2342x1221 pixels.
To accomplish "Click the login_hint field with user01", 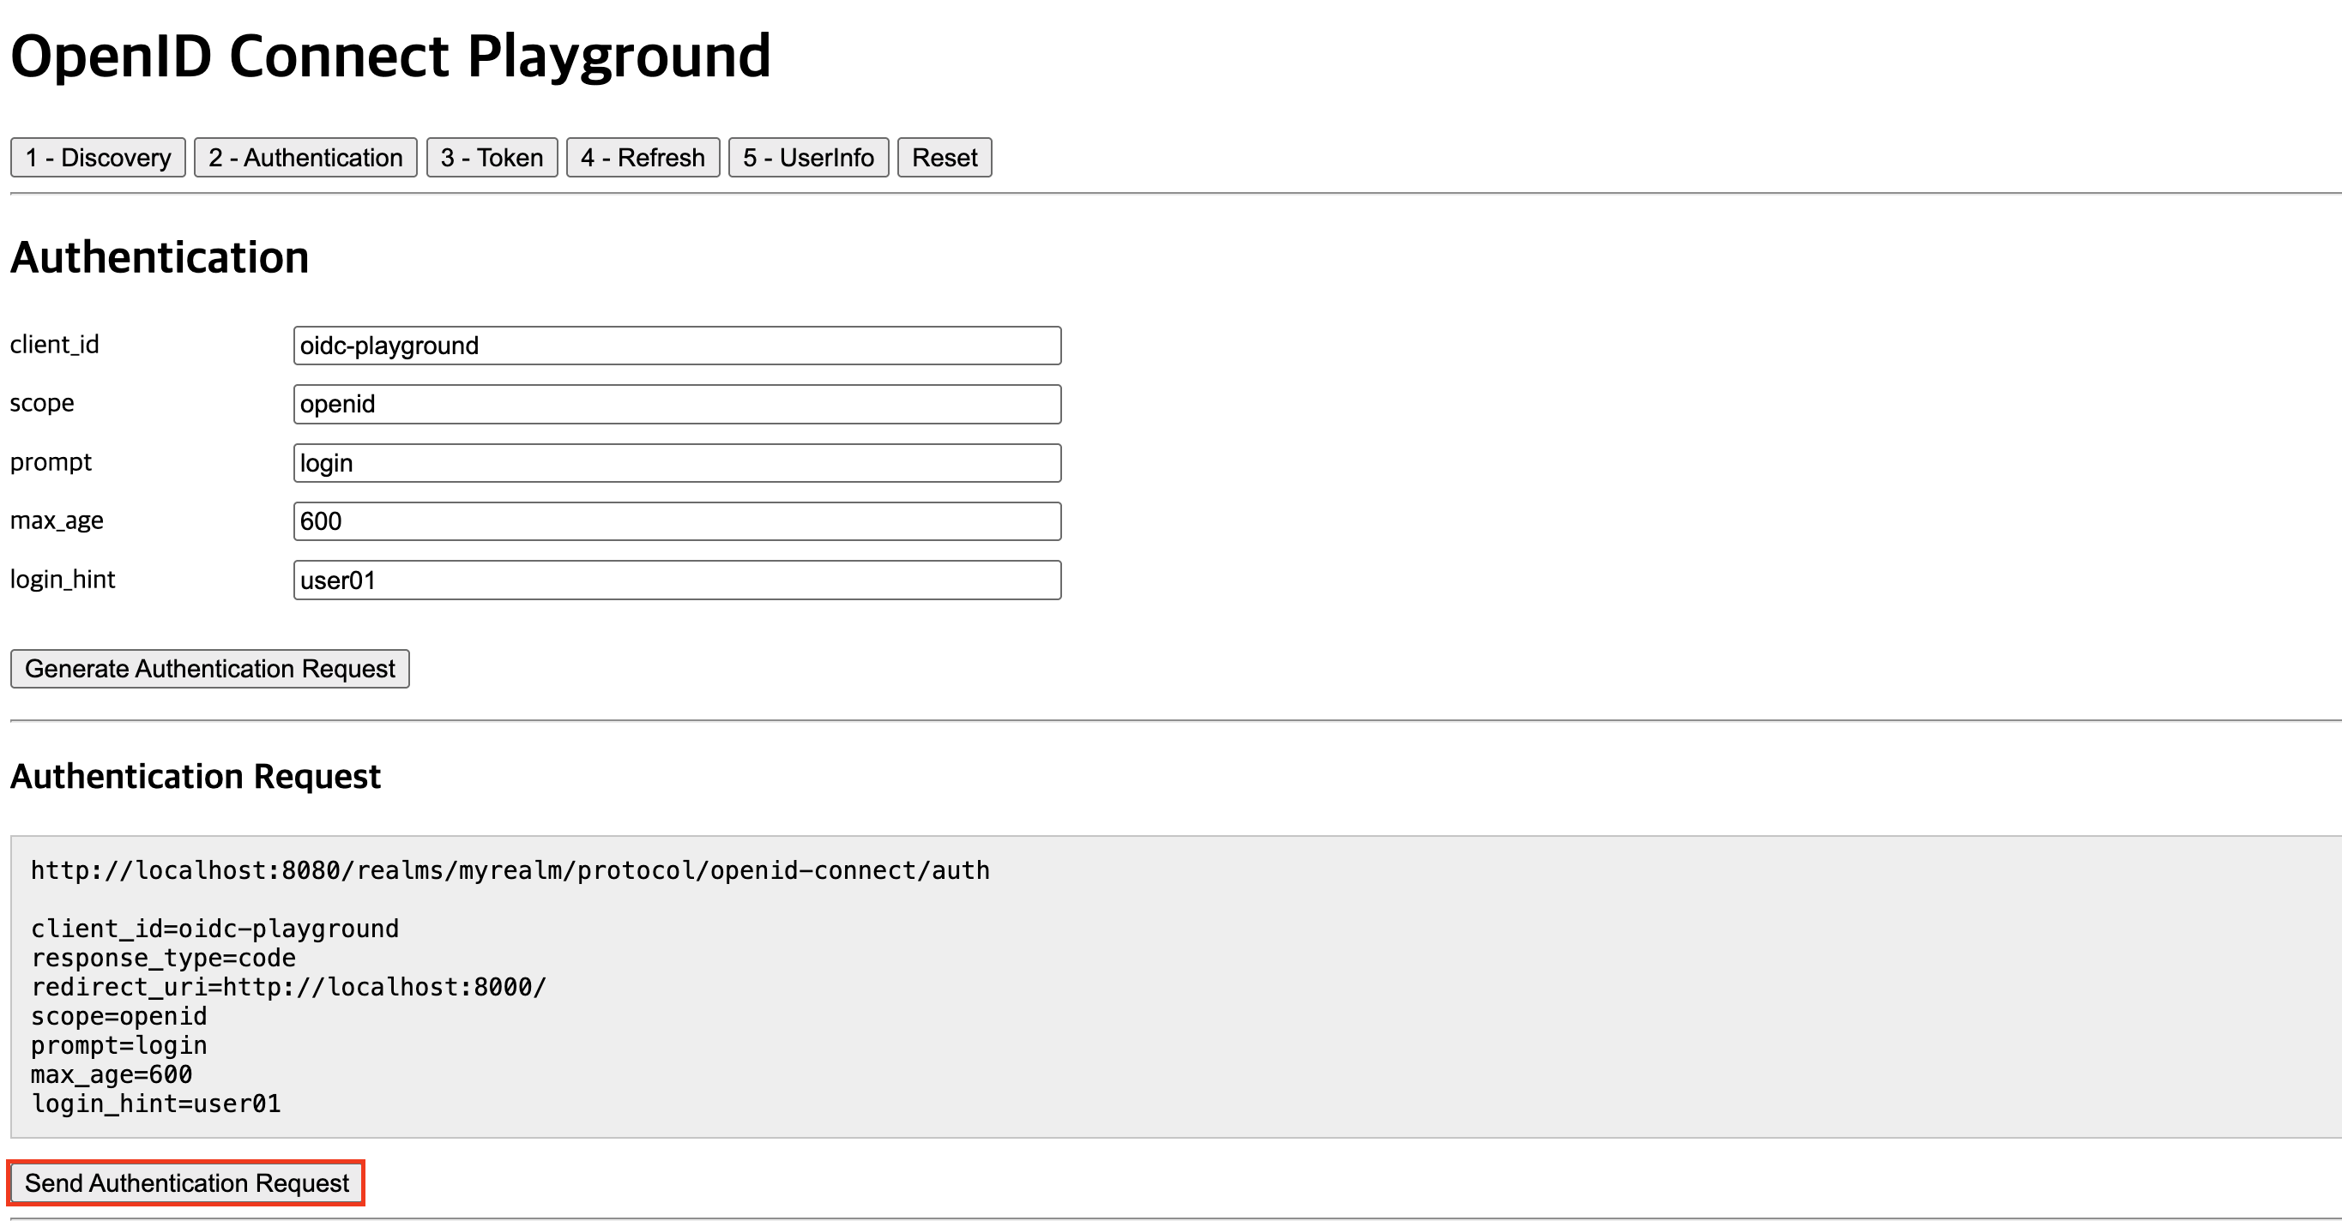I will point(676,580).
